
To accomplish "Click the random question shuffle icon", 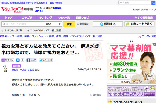I will pos(140,37).
